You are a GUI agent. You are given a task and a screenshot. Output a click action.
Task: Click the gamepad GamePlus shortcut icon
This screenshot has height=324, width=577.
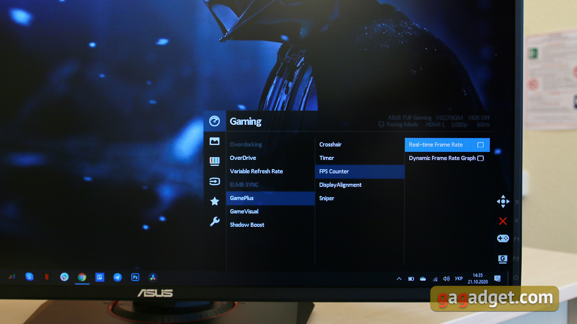point(503,239)
